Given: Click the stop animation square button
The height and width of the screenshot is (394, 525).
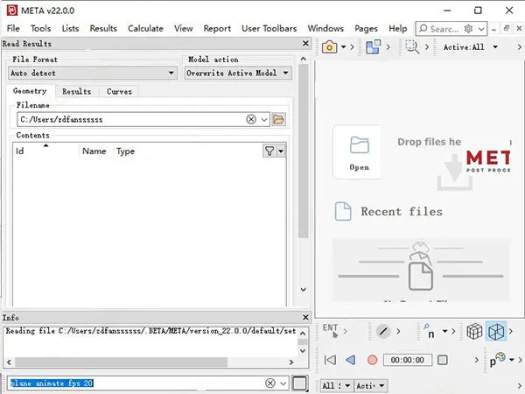Looking at the screenshot, I should 443,360.
